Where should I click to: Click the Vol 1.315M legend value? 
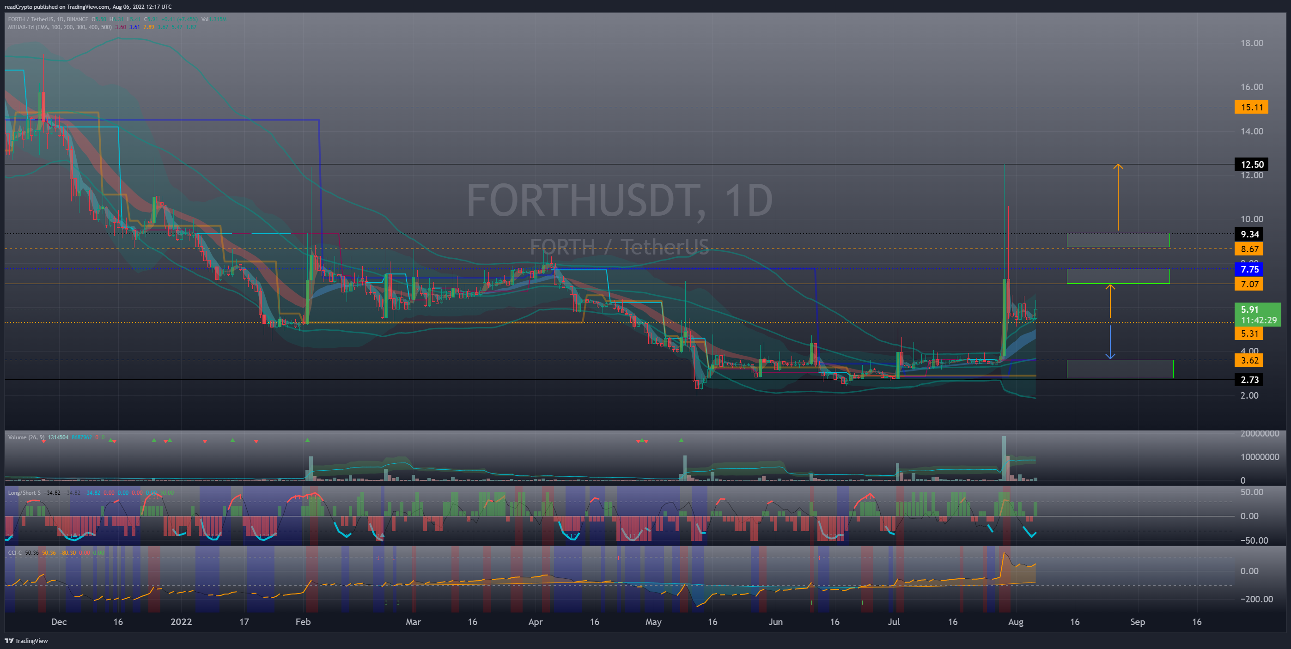[214, 19]
